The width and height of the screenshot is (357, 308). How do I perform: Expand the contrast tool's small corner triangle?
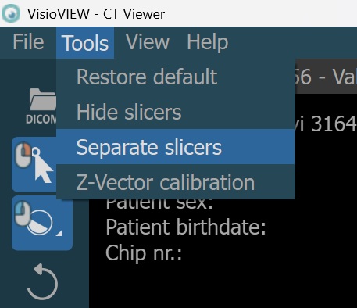pos(59,233)
